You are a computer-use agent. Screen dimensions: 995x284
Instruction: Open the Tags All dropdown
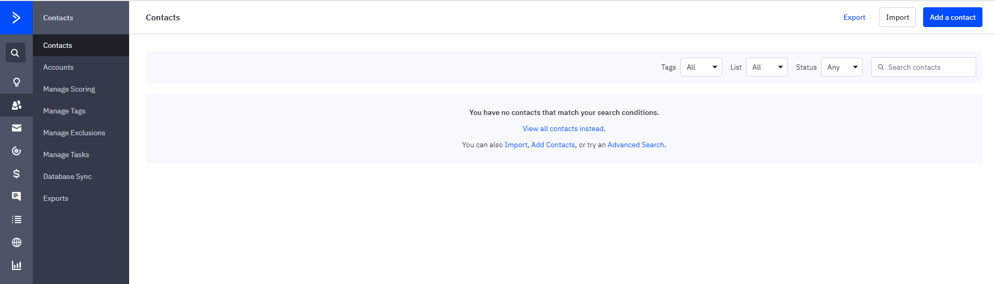701,67
